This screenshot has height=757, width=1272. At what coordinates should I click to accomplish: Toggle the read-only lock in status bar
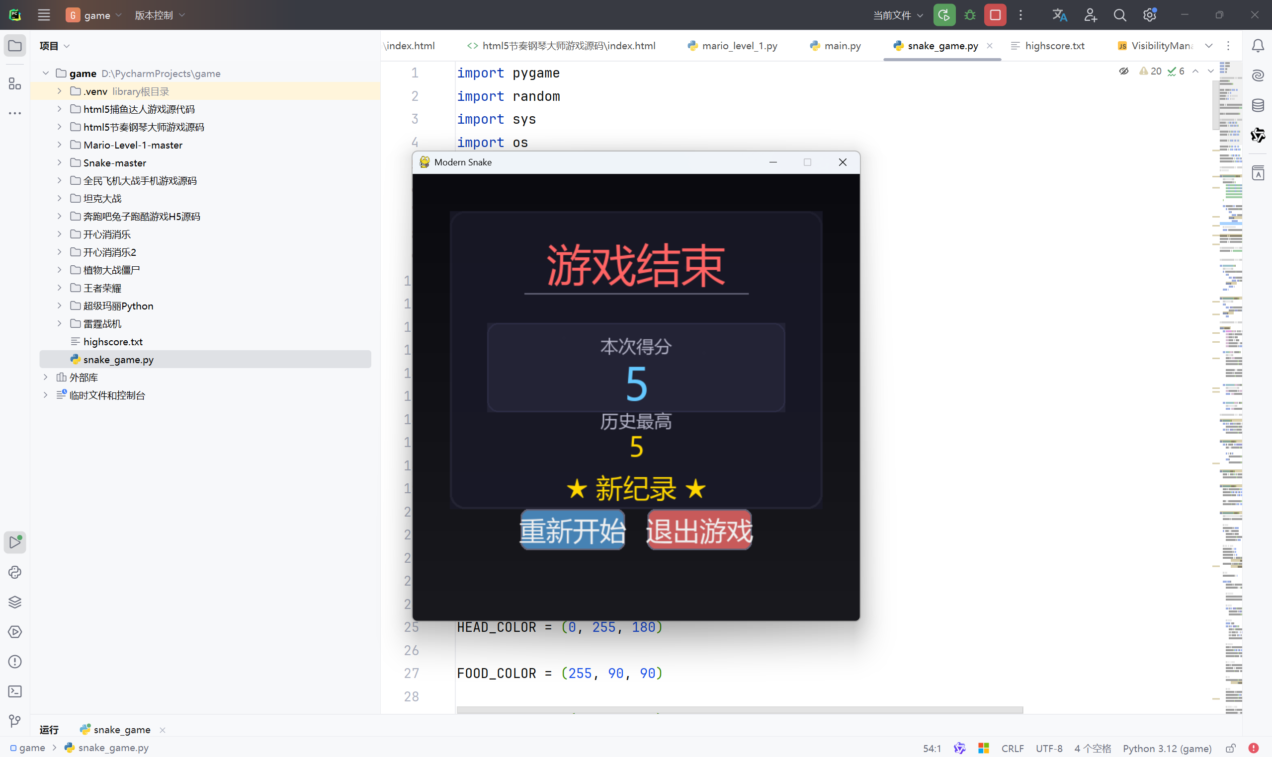tap(1231, 748)
